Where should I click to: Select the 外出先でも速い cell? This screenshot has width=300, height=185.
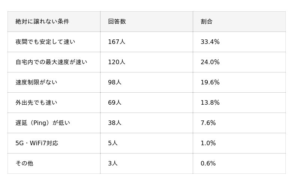(36, 102)
